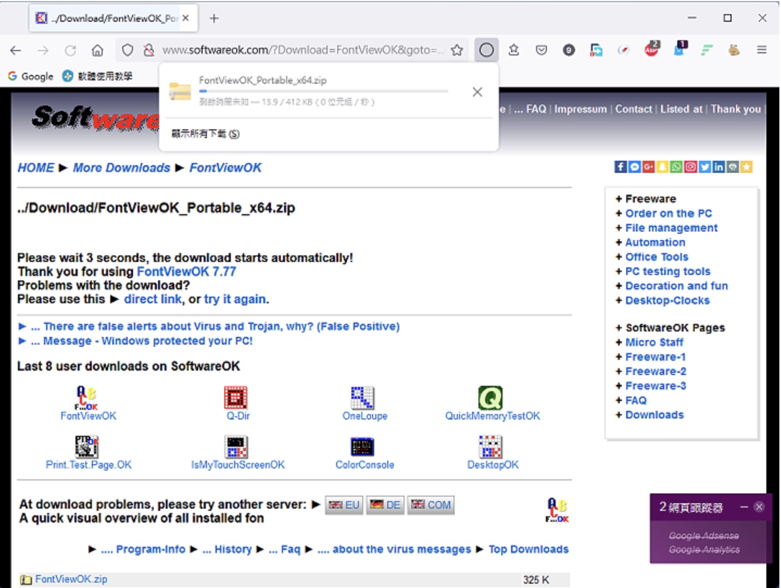Use the direct link for download
This screenshot has height=588, width=781.
click(x=153, y=299)
